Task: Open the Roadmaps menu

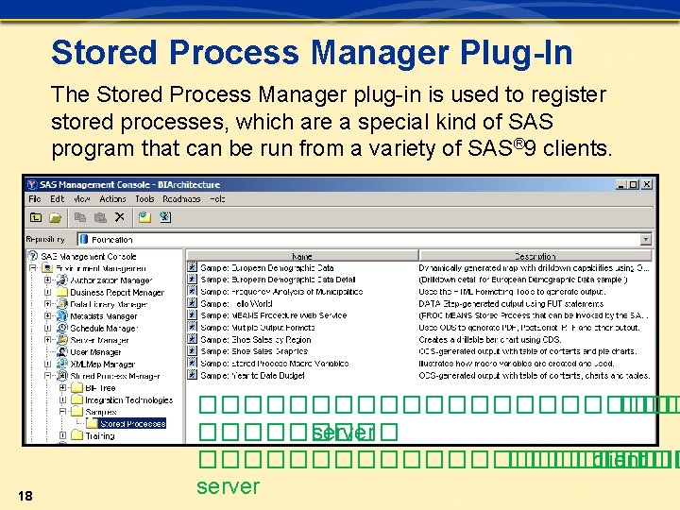Action: coord(181,199)
